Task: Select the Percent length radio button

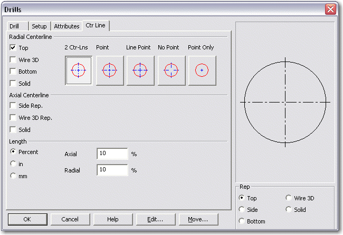Action: (x=13, y=151)
